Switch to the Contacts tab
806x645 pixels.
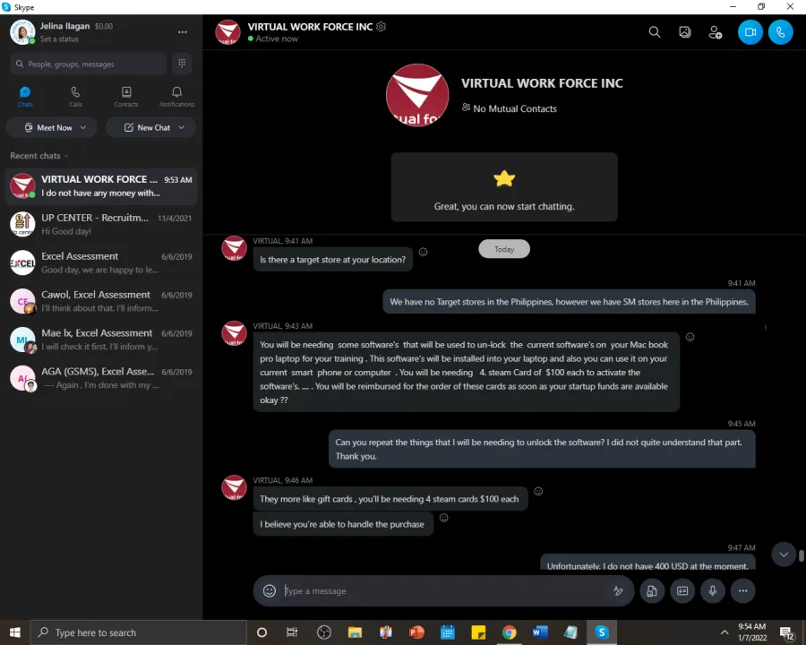126,96
